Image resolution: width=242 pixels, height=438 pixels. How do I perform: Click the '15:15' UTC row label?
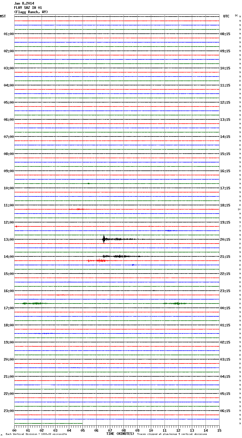(x=225, y=154)
